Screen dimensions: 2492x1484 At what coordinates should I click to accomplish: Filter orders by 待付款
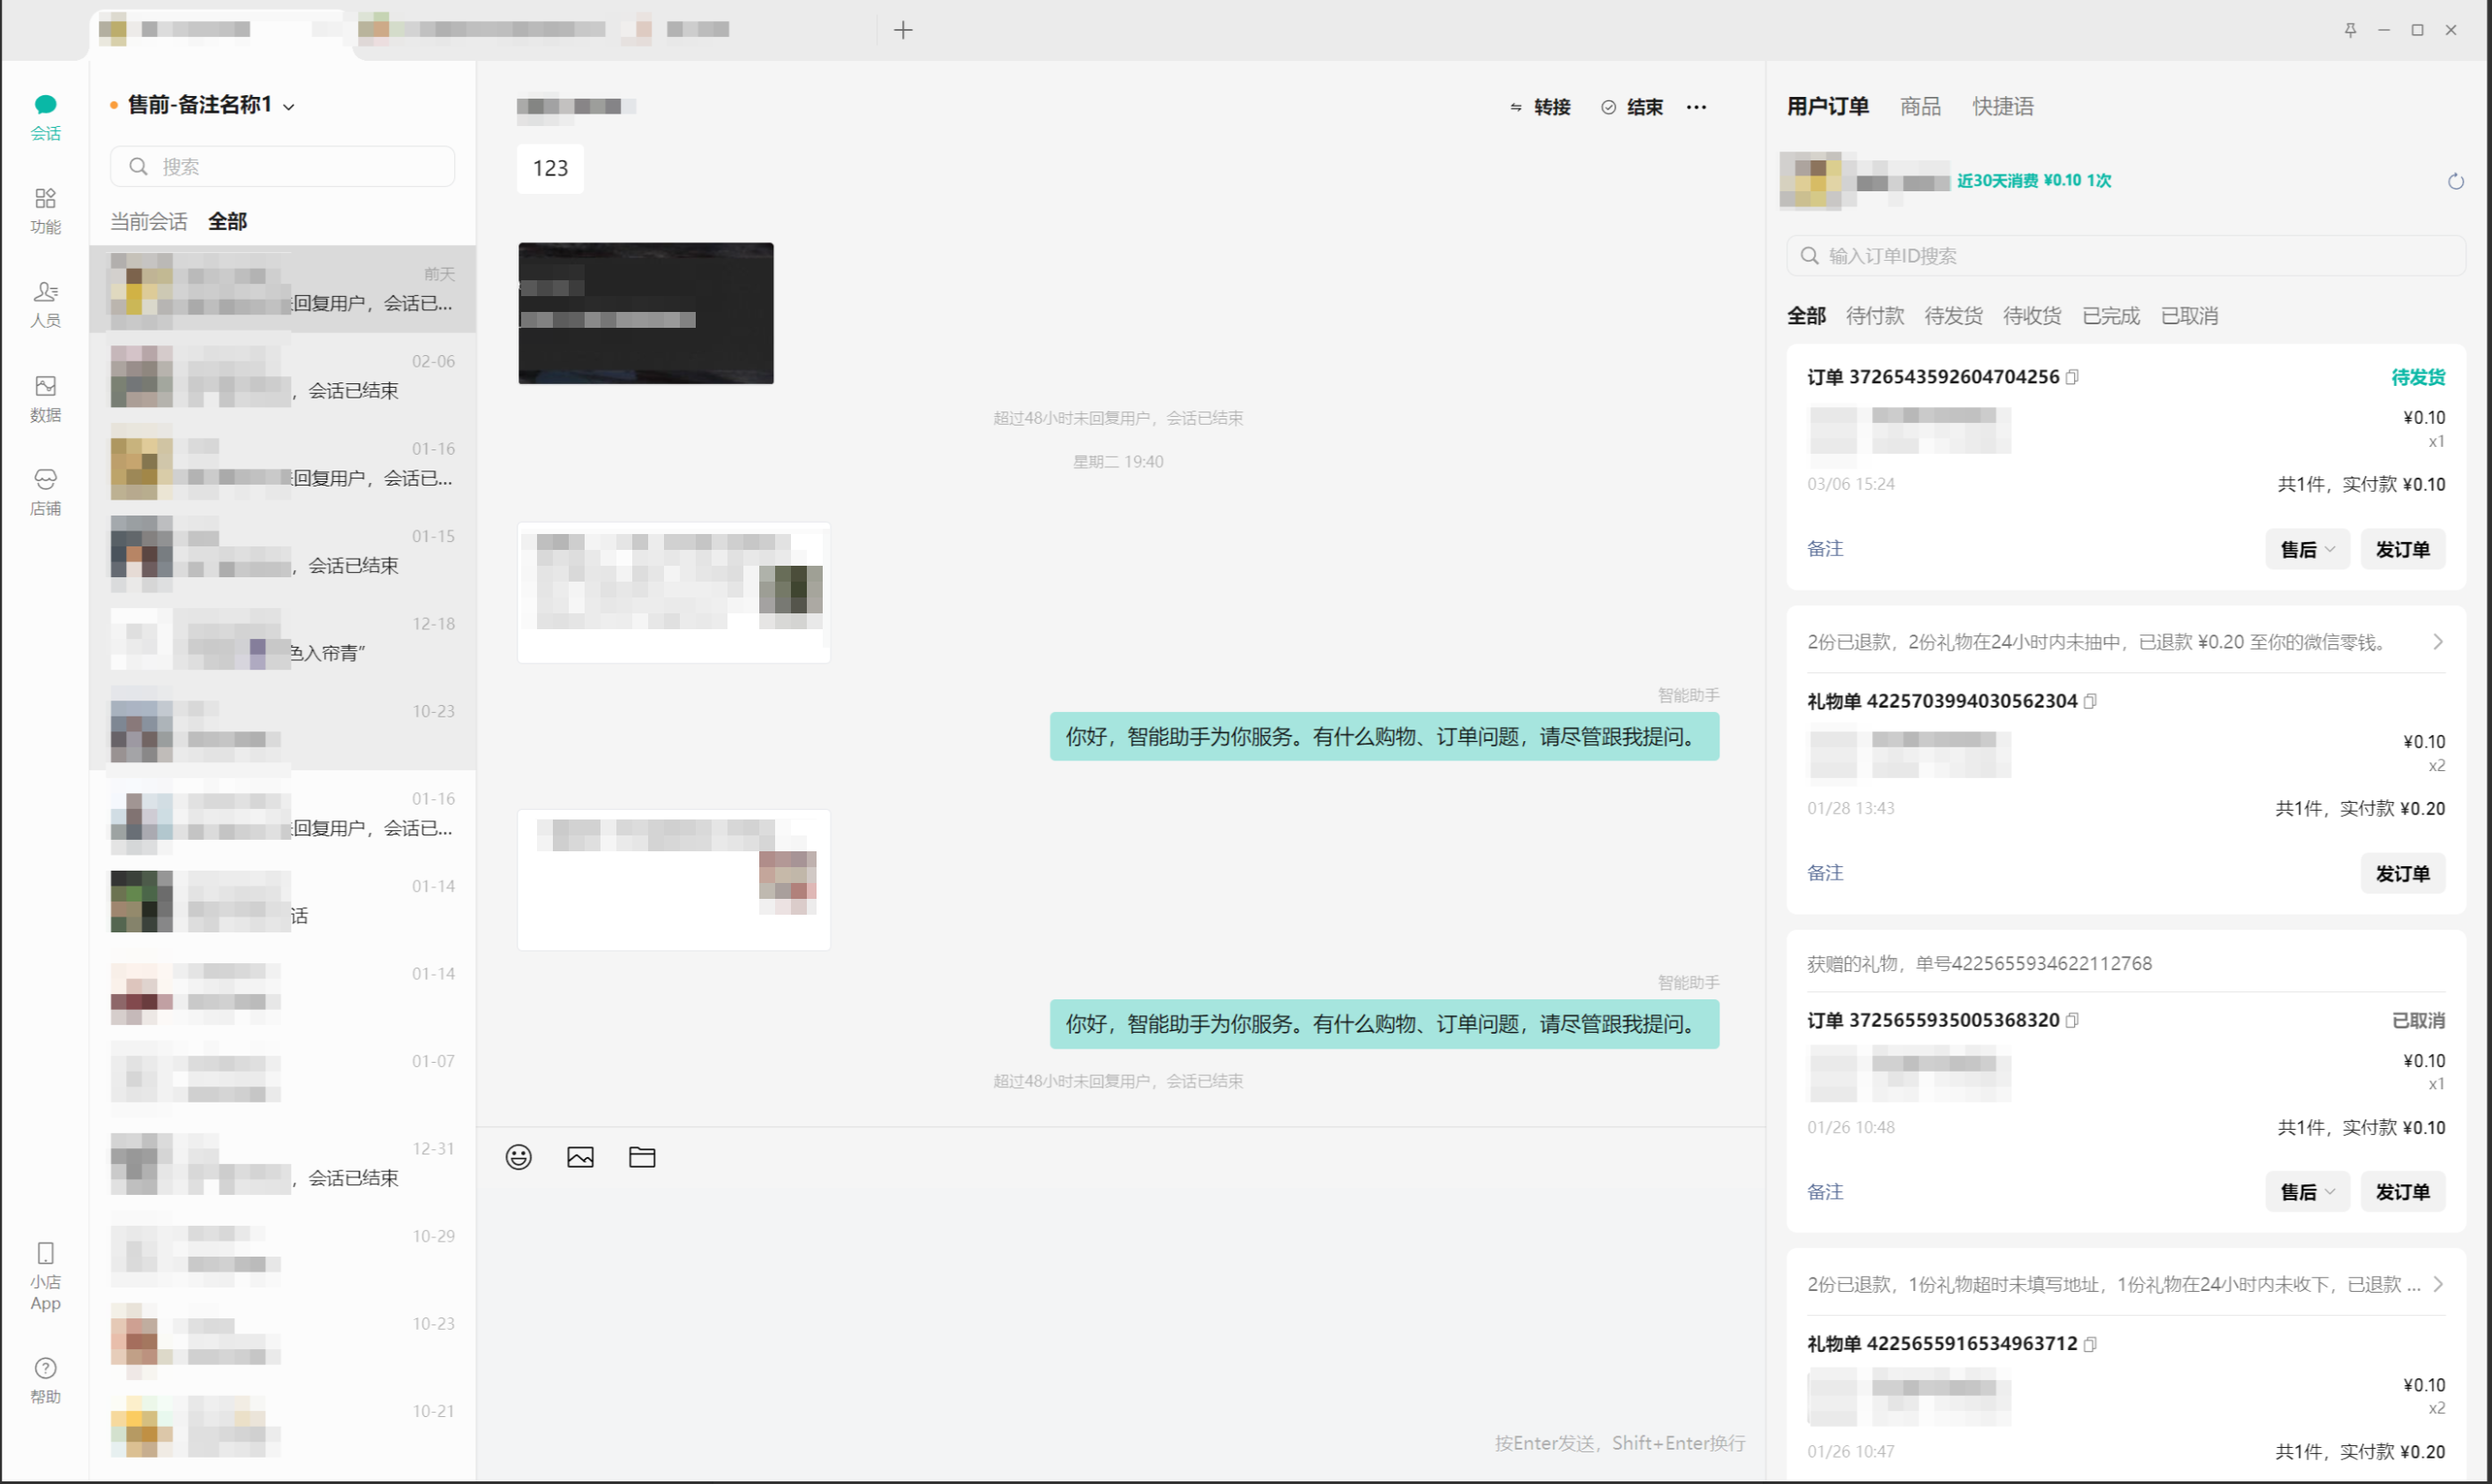pyautogui.click(x=1875, y=316)
